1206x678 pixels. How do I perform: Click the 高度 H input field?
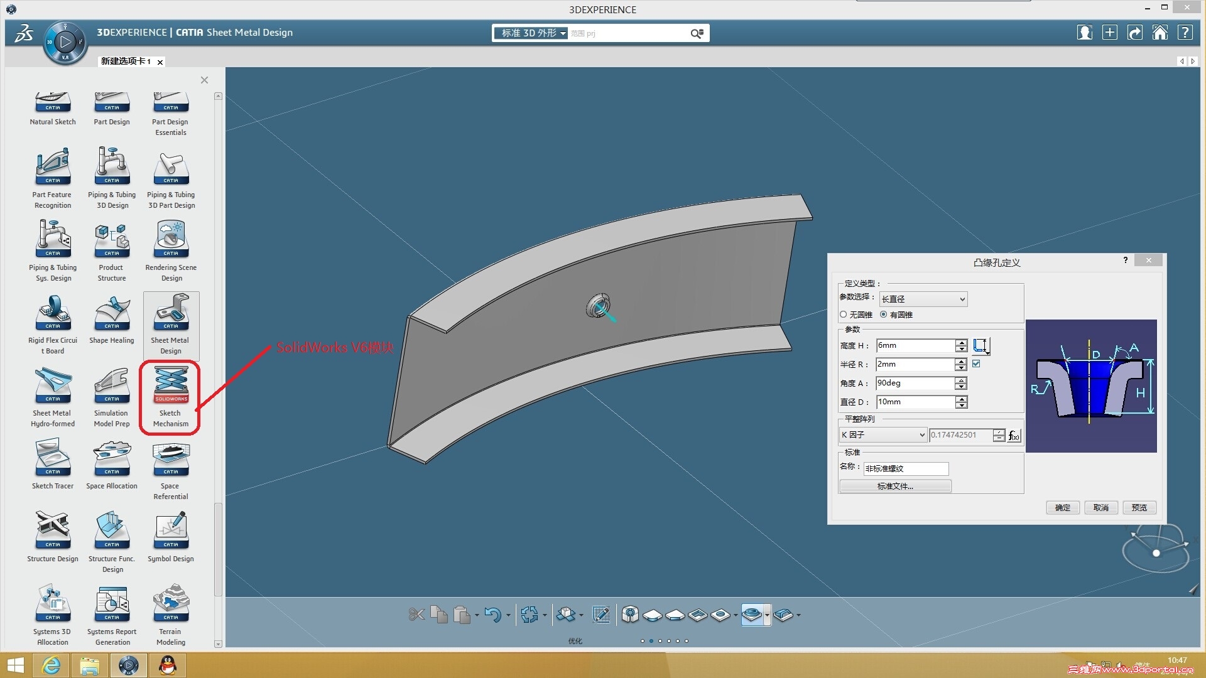[915, 345]
